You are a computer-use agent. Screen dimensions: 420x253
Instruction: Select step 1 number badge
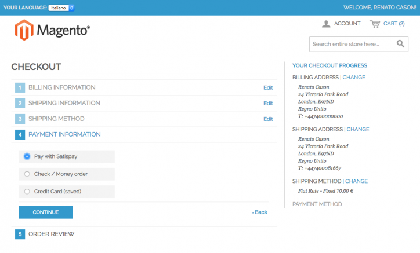click(x=20, y=88)
